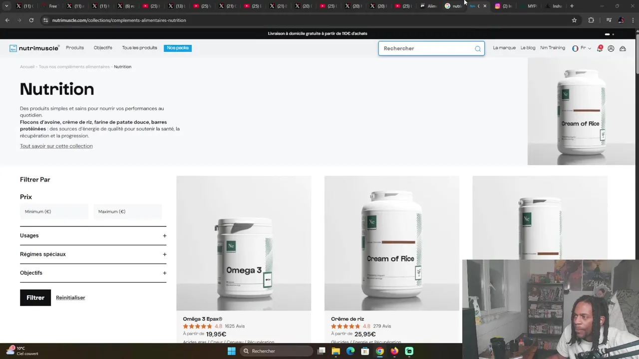
Task: Open the Chrome profile avatar
Action: 621,20
